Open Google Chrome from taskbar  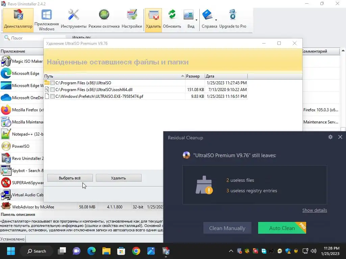pyautogui.click(x=136, y=251)
